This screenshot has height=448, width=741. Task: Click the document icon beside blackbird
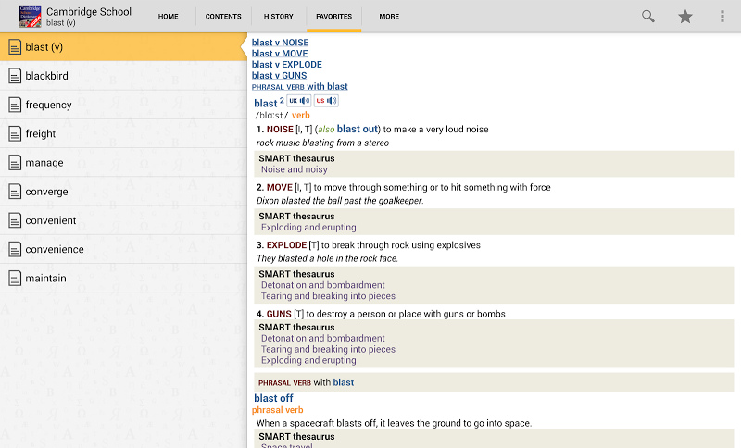(15, 76)
